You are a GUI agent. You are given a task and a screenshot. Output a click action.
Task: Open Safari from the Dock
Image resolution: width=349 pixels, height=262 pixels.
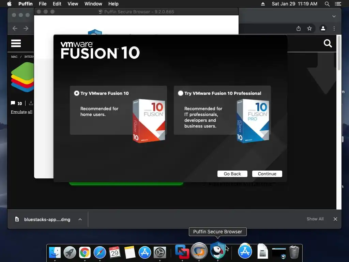[x=100, y=252]
